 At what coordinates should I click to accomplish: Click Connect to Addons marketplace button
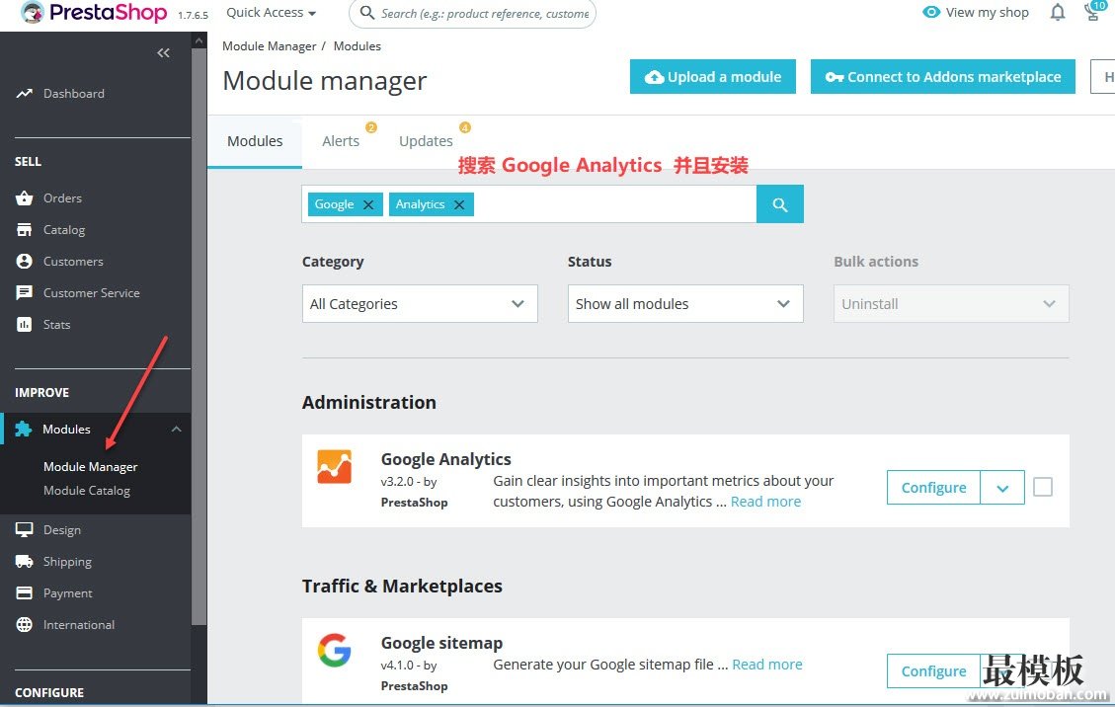(x=943, y=77)
